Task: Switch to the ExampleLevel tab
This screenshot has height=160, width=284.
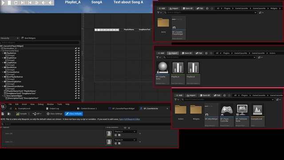Action: click(x=23, y=108)
